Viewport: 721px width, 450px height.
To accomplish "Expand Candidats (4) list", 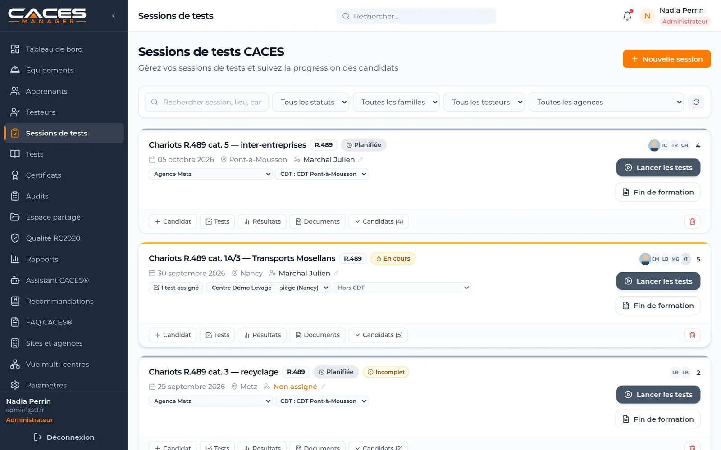I will tap(379, 221).
